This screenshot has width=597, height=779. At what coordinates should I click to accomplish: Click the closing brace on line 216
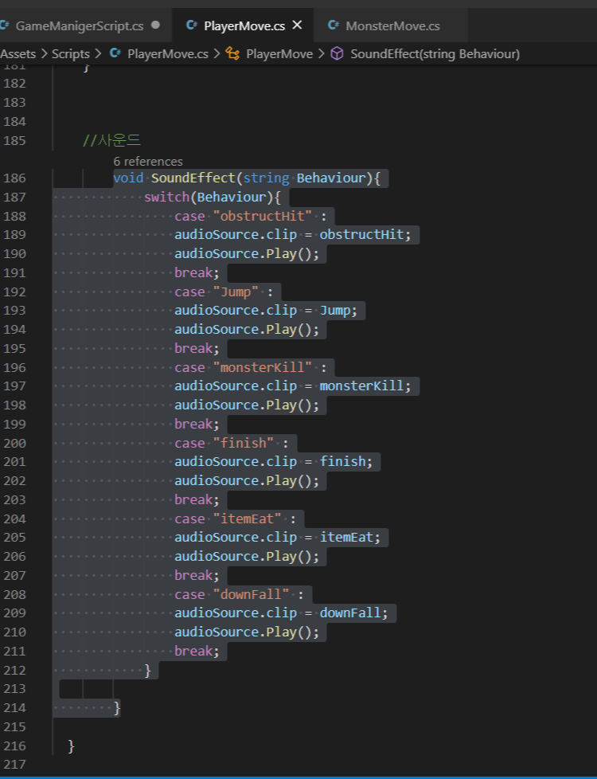click(x=71, y=746)
